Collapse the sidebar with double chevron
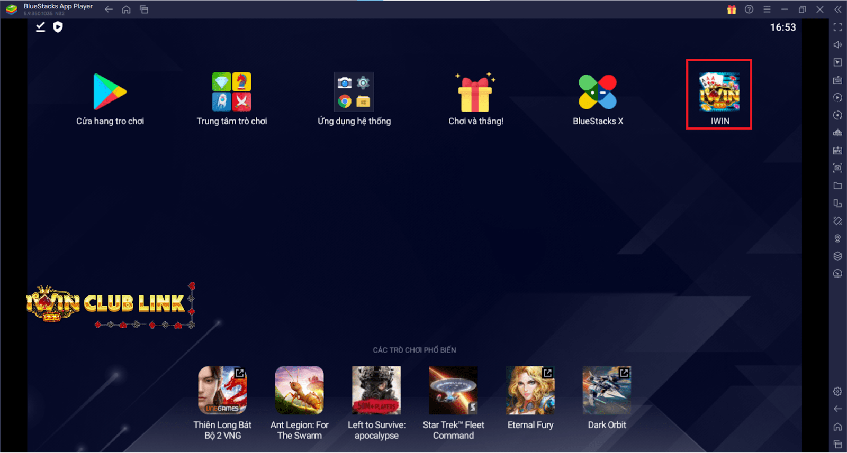 837,10
